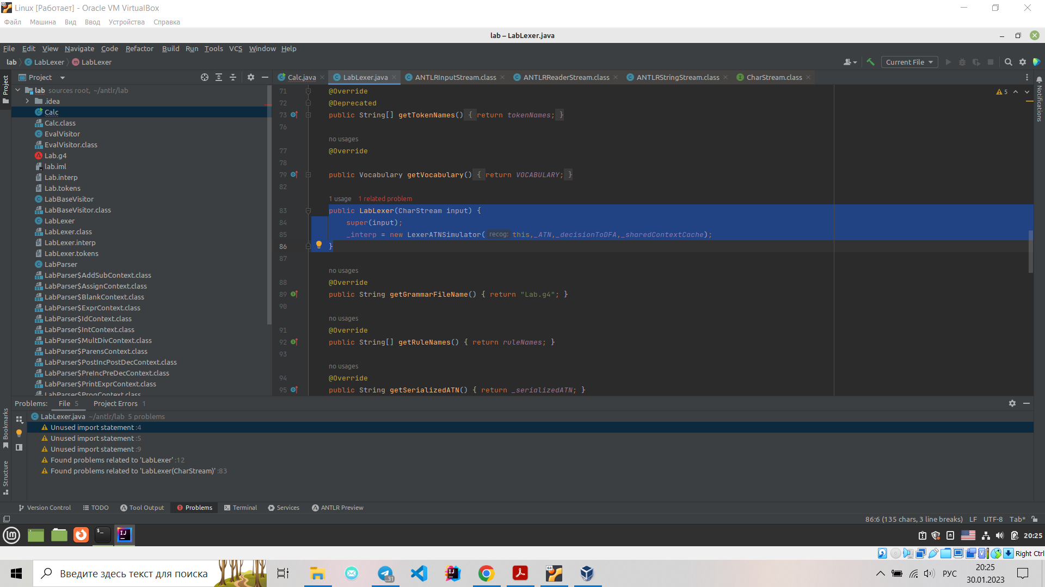
Task: Open Telegram from Windows taskbar
Action: click(x=385, y=573)
